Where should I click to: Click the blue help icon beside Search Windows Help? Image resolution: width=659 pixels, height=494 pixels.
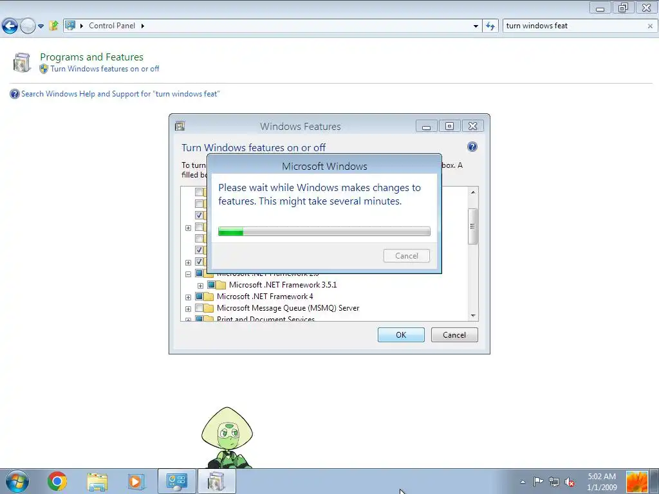(14, 94)
